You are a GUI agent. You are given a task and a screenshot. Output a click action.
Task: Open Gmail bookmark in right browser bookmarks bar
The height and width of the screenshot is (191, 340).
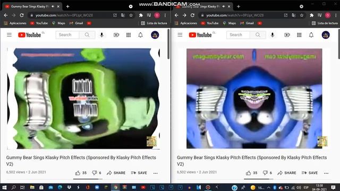tap(247, 23)
